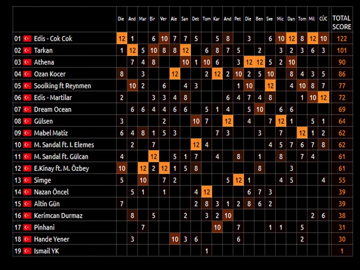This screenshot has width=360, height=270.
Task: Click Simge's total score 55
Action: click(x=342, y=180)
